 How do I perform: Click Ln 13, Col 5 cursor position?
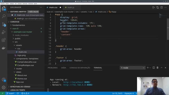point(117,93)
